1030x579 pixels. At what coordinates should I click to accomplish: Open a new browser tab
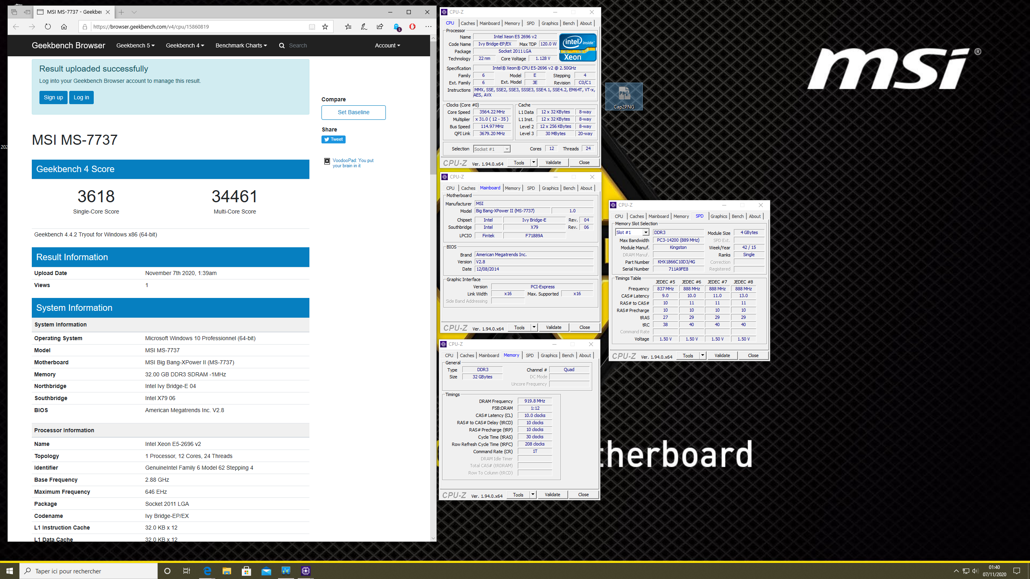(x=122, y=12)
